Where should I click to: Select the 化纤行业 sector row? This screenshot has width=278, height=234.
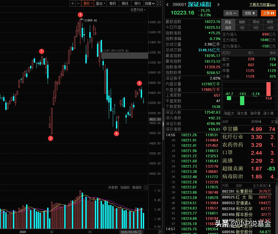pyautogui.click(x=249, y=137)
